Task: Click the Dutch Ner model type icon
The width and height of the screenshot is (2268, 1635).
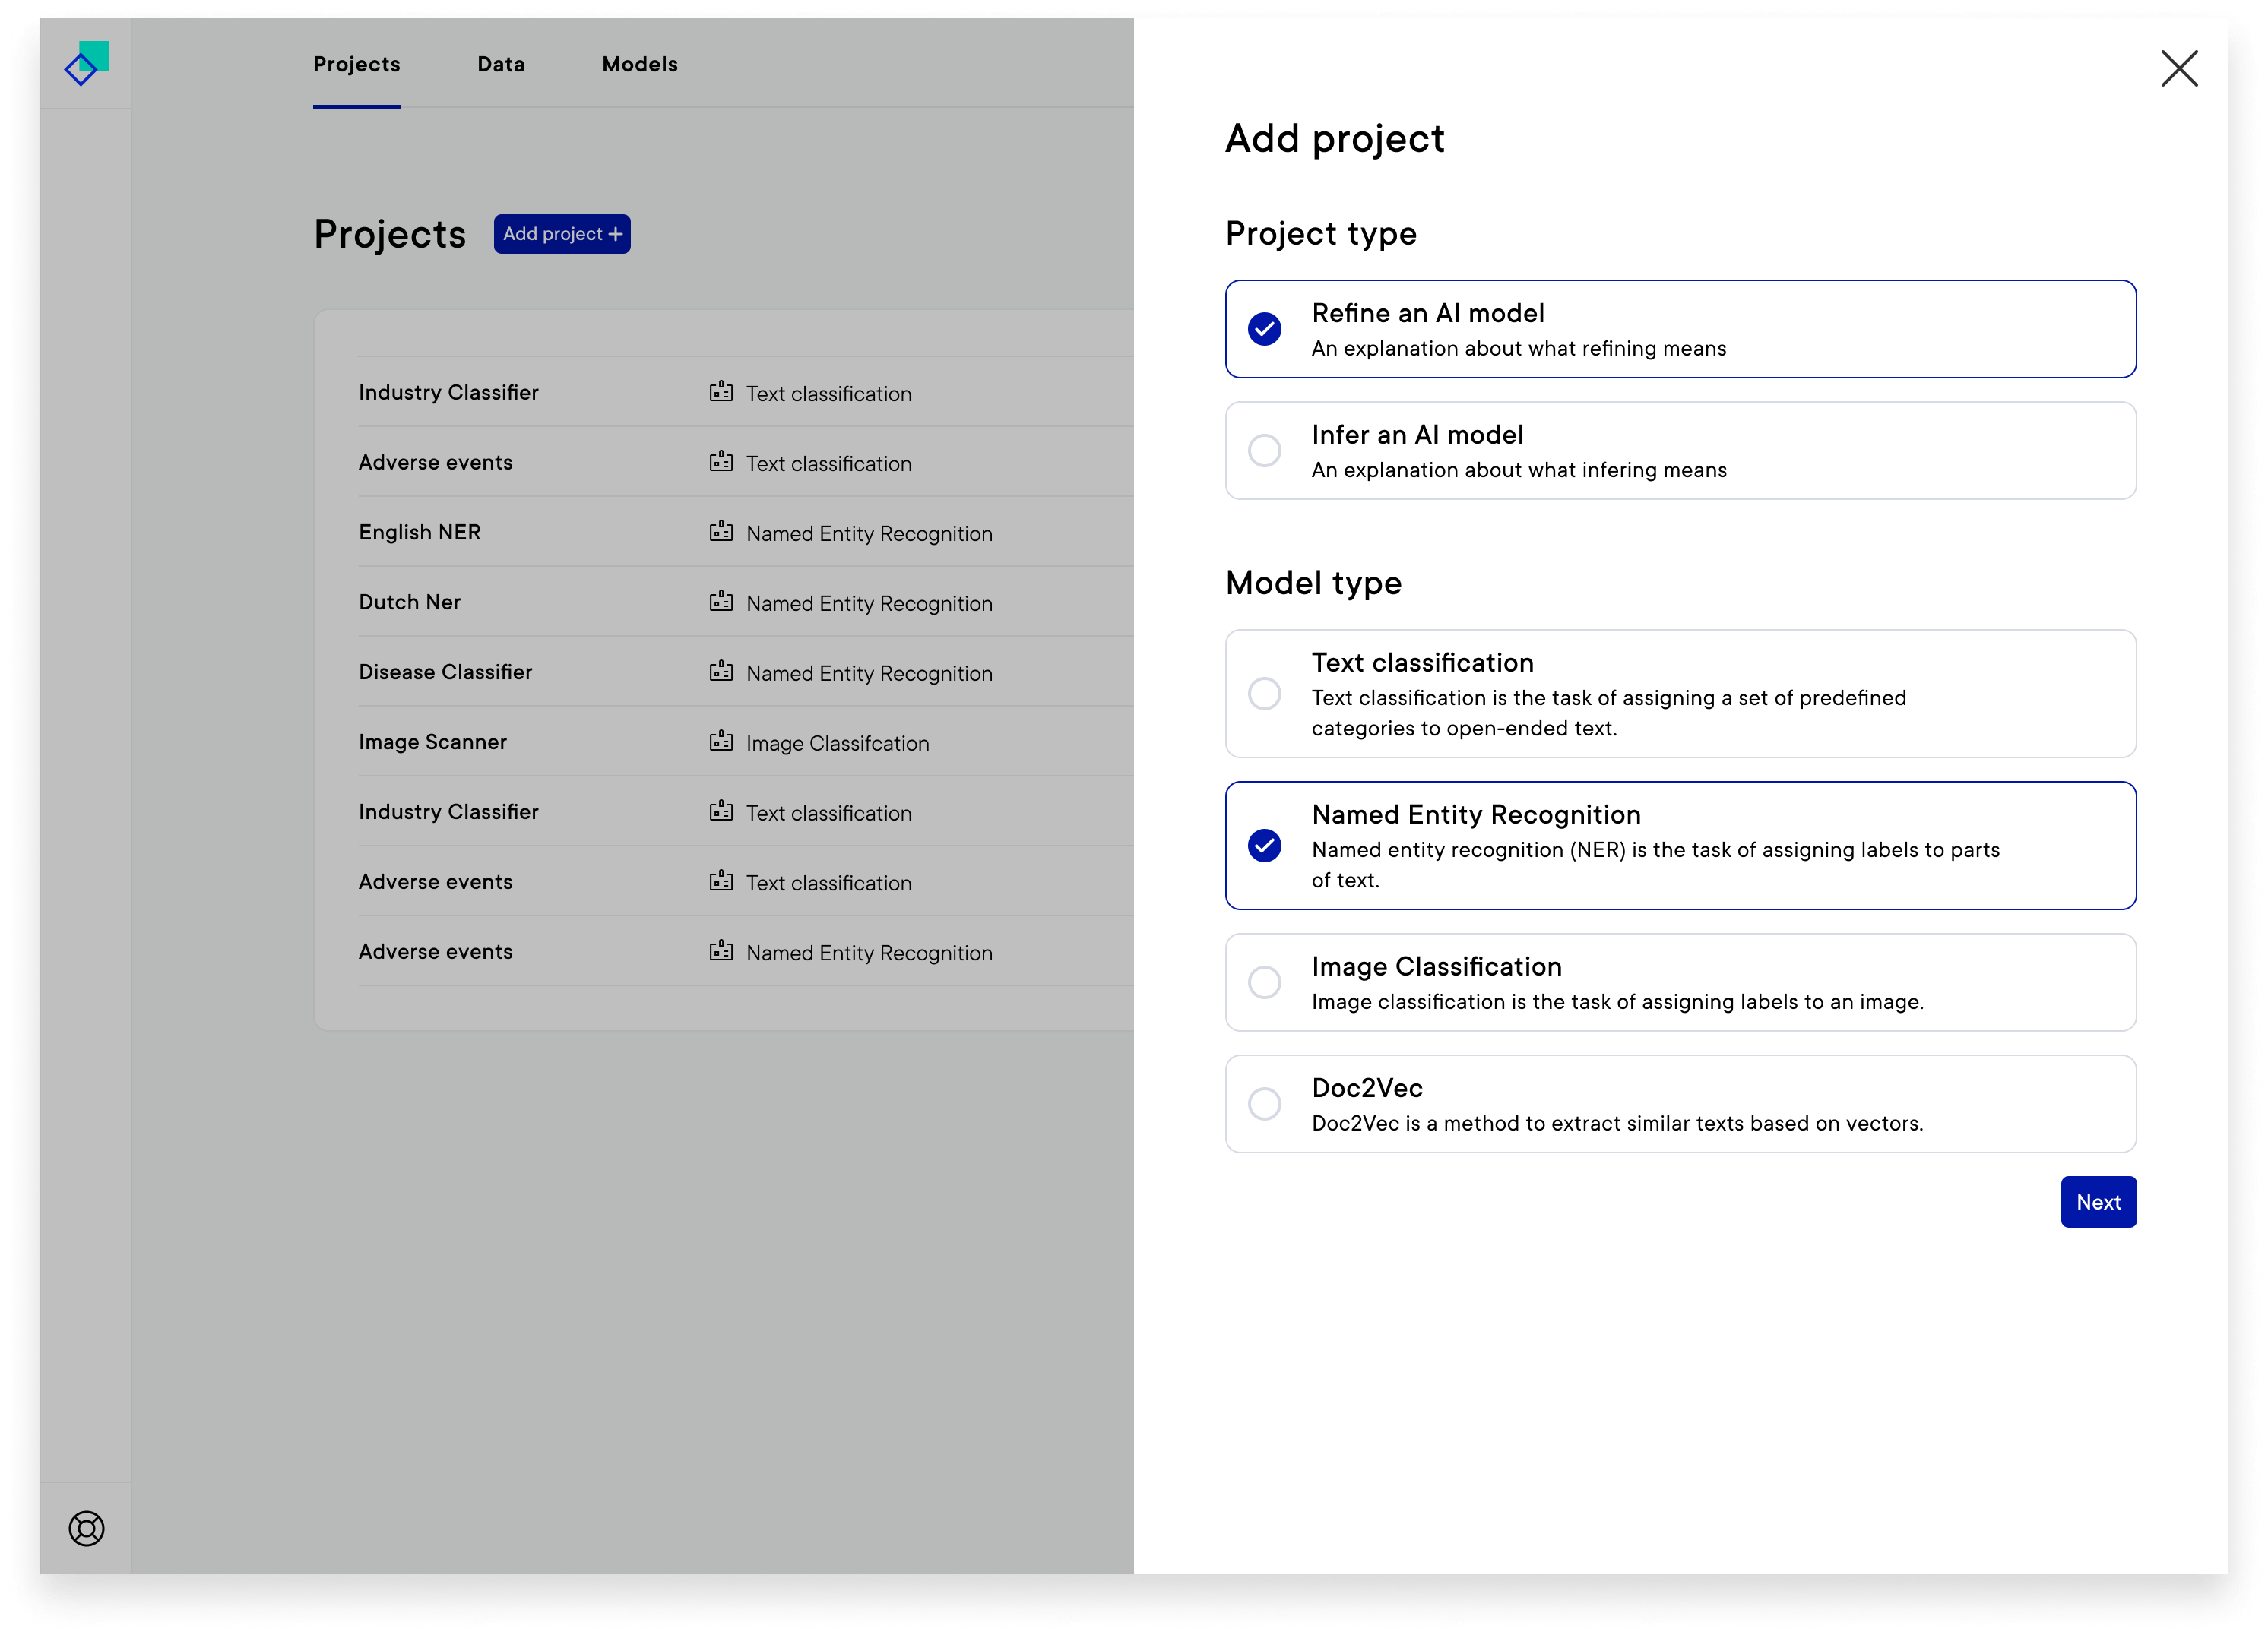Action: pos(721,602)
